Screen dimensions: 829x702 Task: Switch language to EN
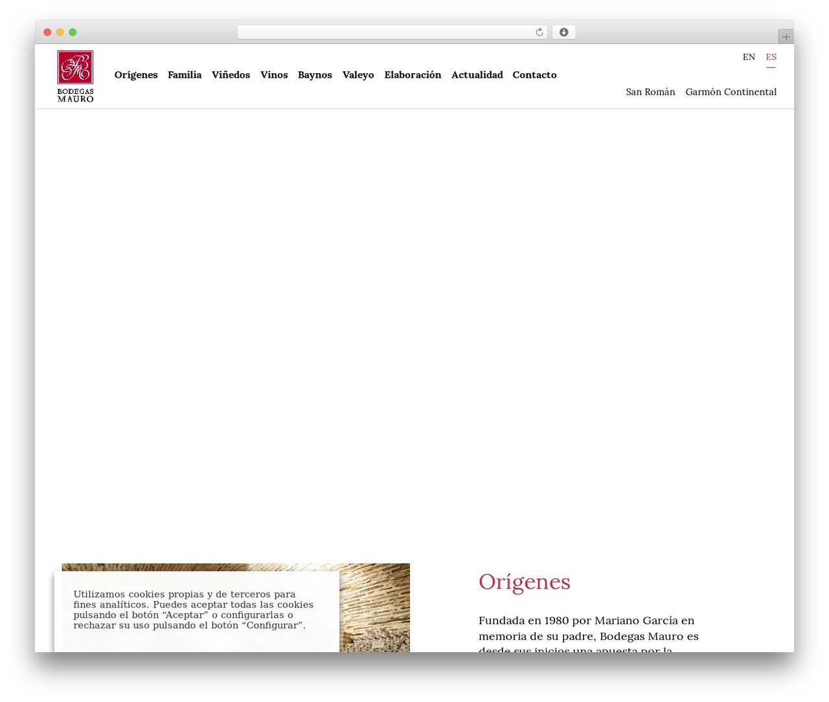[749, 57]
